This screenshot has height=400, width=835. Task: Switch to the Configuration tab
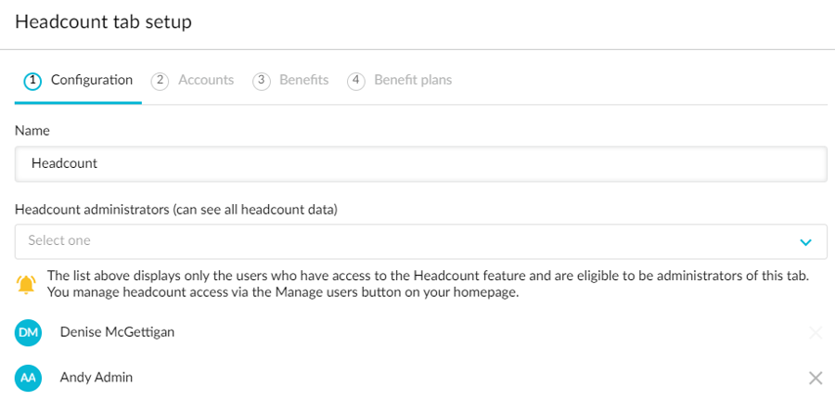coord(91,81)
